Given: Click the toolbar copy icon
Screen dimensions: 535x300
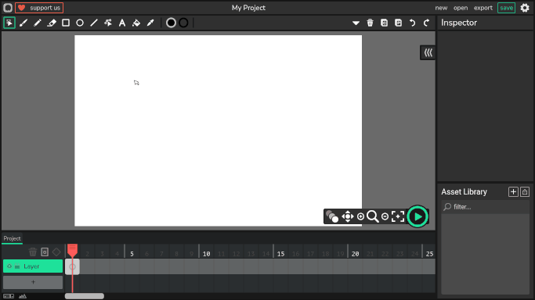Looking at the screenshot, I should (384, 23).
